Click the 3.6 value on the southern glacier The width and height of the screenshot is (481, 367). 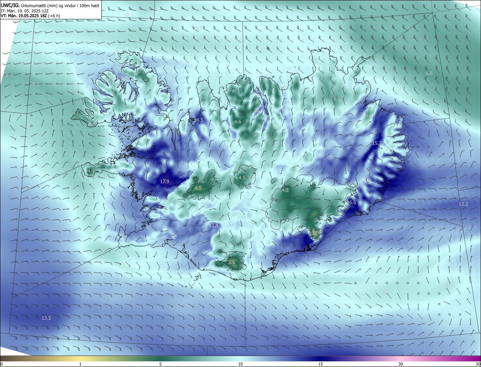(231, 262)
